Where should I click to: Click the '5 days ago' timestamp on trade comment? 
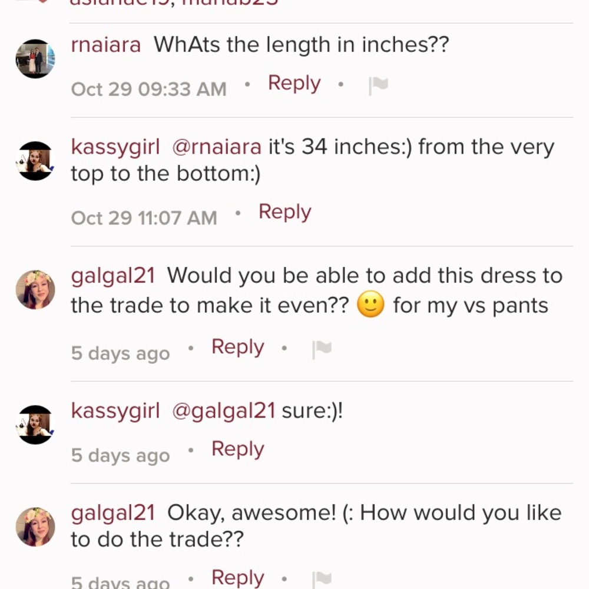click(120, 353)
